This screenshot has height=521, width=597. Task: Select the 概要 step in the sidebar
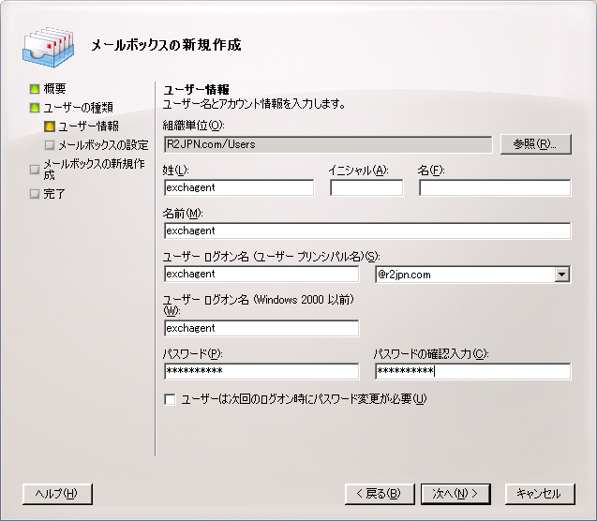(54, 89)
